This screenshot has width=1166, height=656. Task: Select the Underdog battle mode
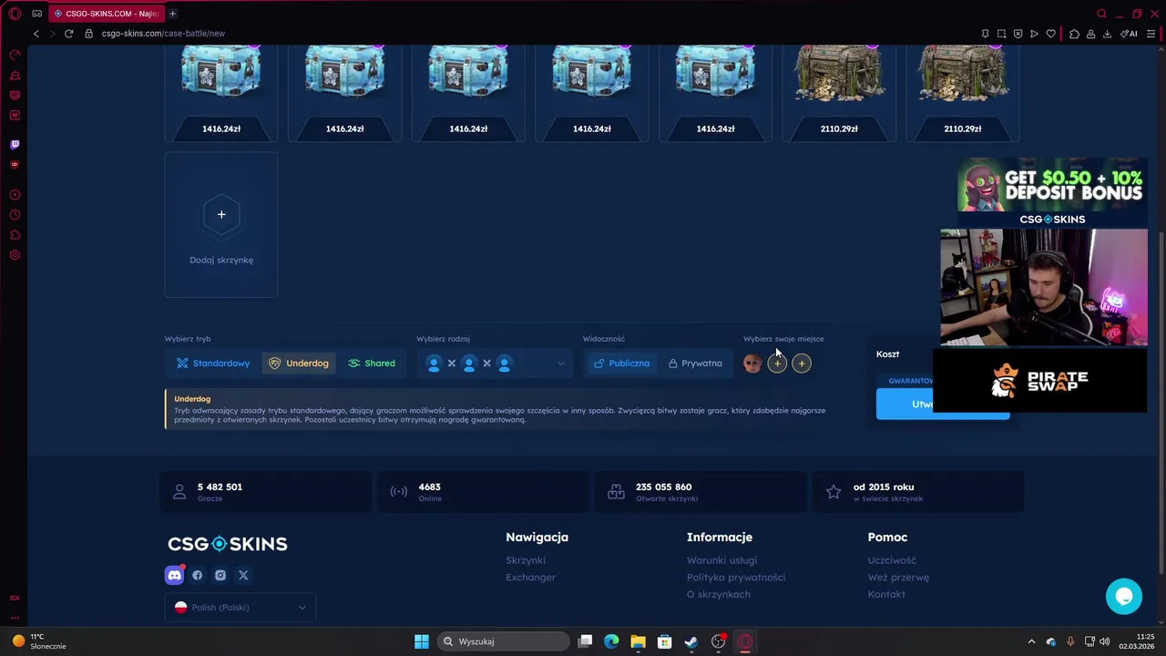tap(299, 364)
